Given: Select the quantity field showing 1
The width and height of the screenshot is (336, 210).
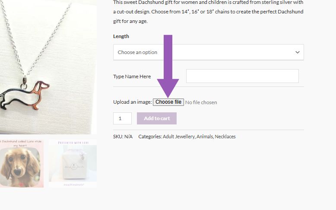Looking at the screenshot, I should 122,118.
